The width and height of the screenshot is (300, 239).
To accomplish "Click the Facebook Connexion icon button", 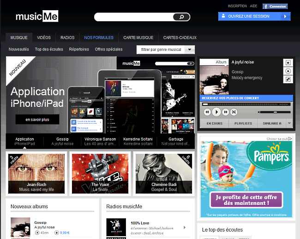I will (x=275, y=6).
